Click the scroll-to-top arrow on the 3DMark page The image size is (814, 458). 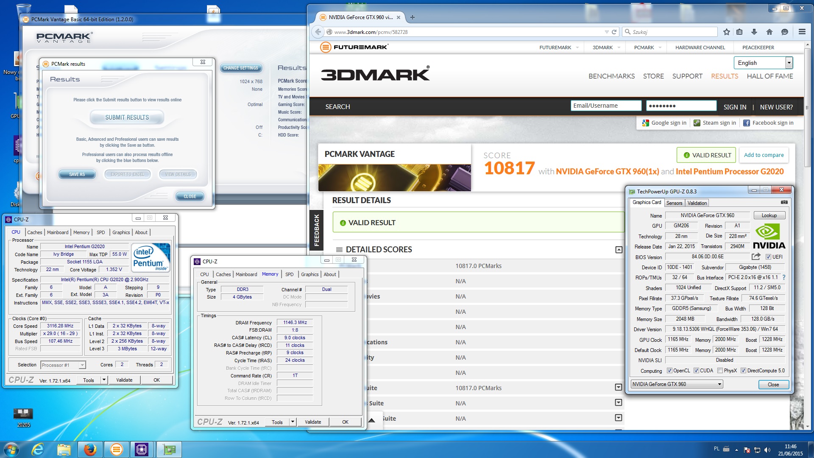click(x=372, y=420)
